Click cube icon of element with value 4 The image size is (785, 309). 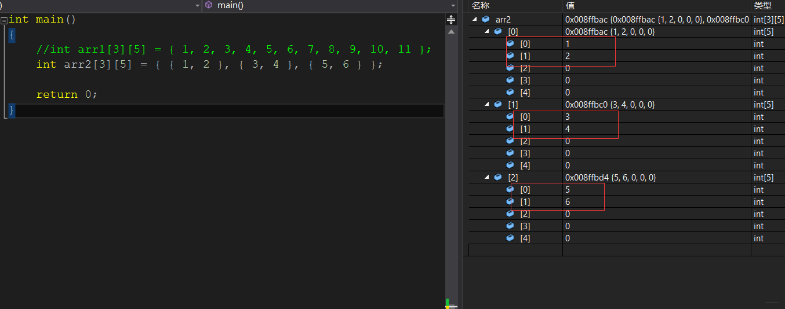[x=510, y=128]
